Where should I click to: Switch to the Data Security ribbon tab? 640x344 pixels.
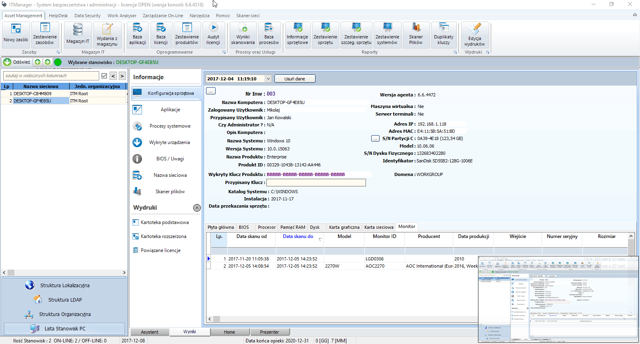87,16
